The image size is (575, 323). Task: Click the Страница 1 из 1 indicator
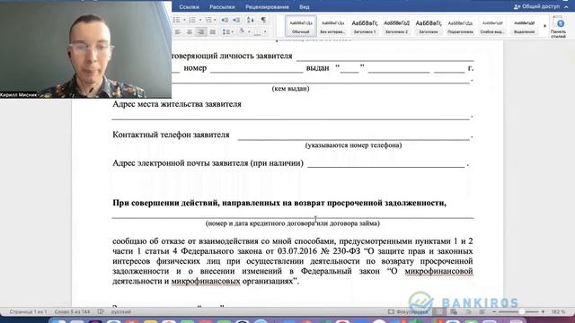click(x=28, y=311)
